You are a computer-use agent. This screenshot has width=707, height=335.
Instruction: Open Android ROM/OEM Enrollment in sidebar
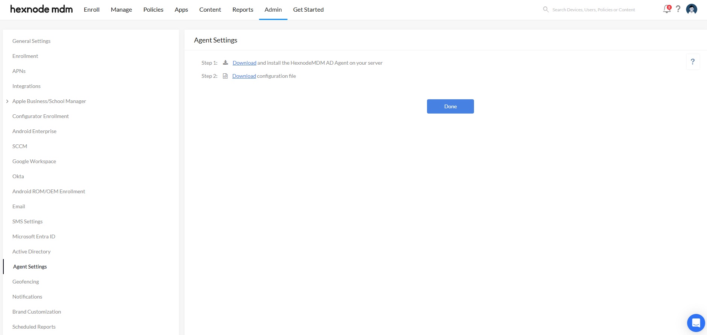49,191
